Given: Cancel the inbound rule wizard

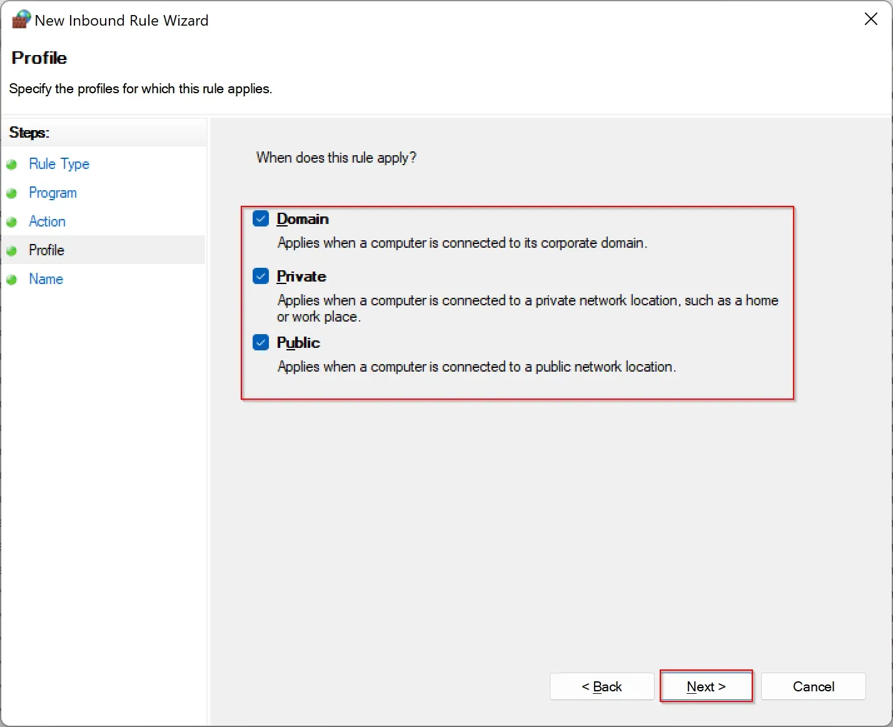Looking at the screenshot, I should pyautogui.click(x=813, y=686).
